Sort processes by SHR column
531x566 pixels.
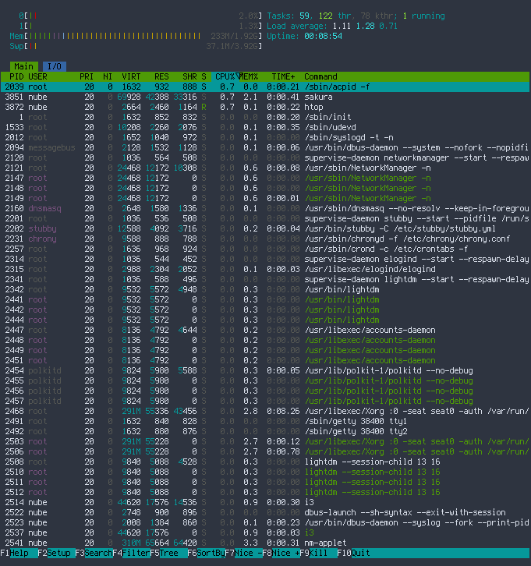(190, 76)
